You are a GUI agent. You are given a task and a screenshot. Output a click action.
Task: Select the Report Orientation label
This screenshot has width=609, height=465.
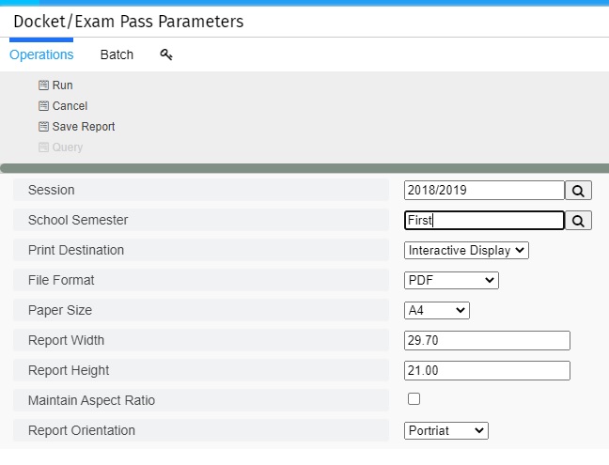tap(82, 430)
